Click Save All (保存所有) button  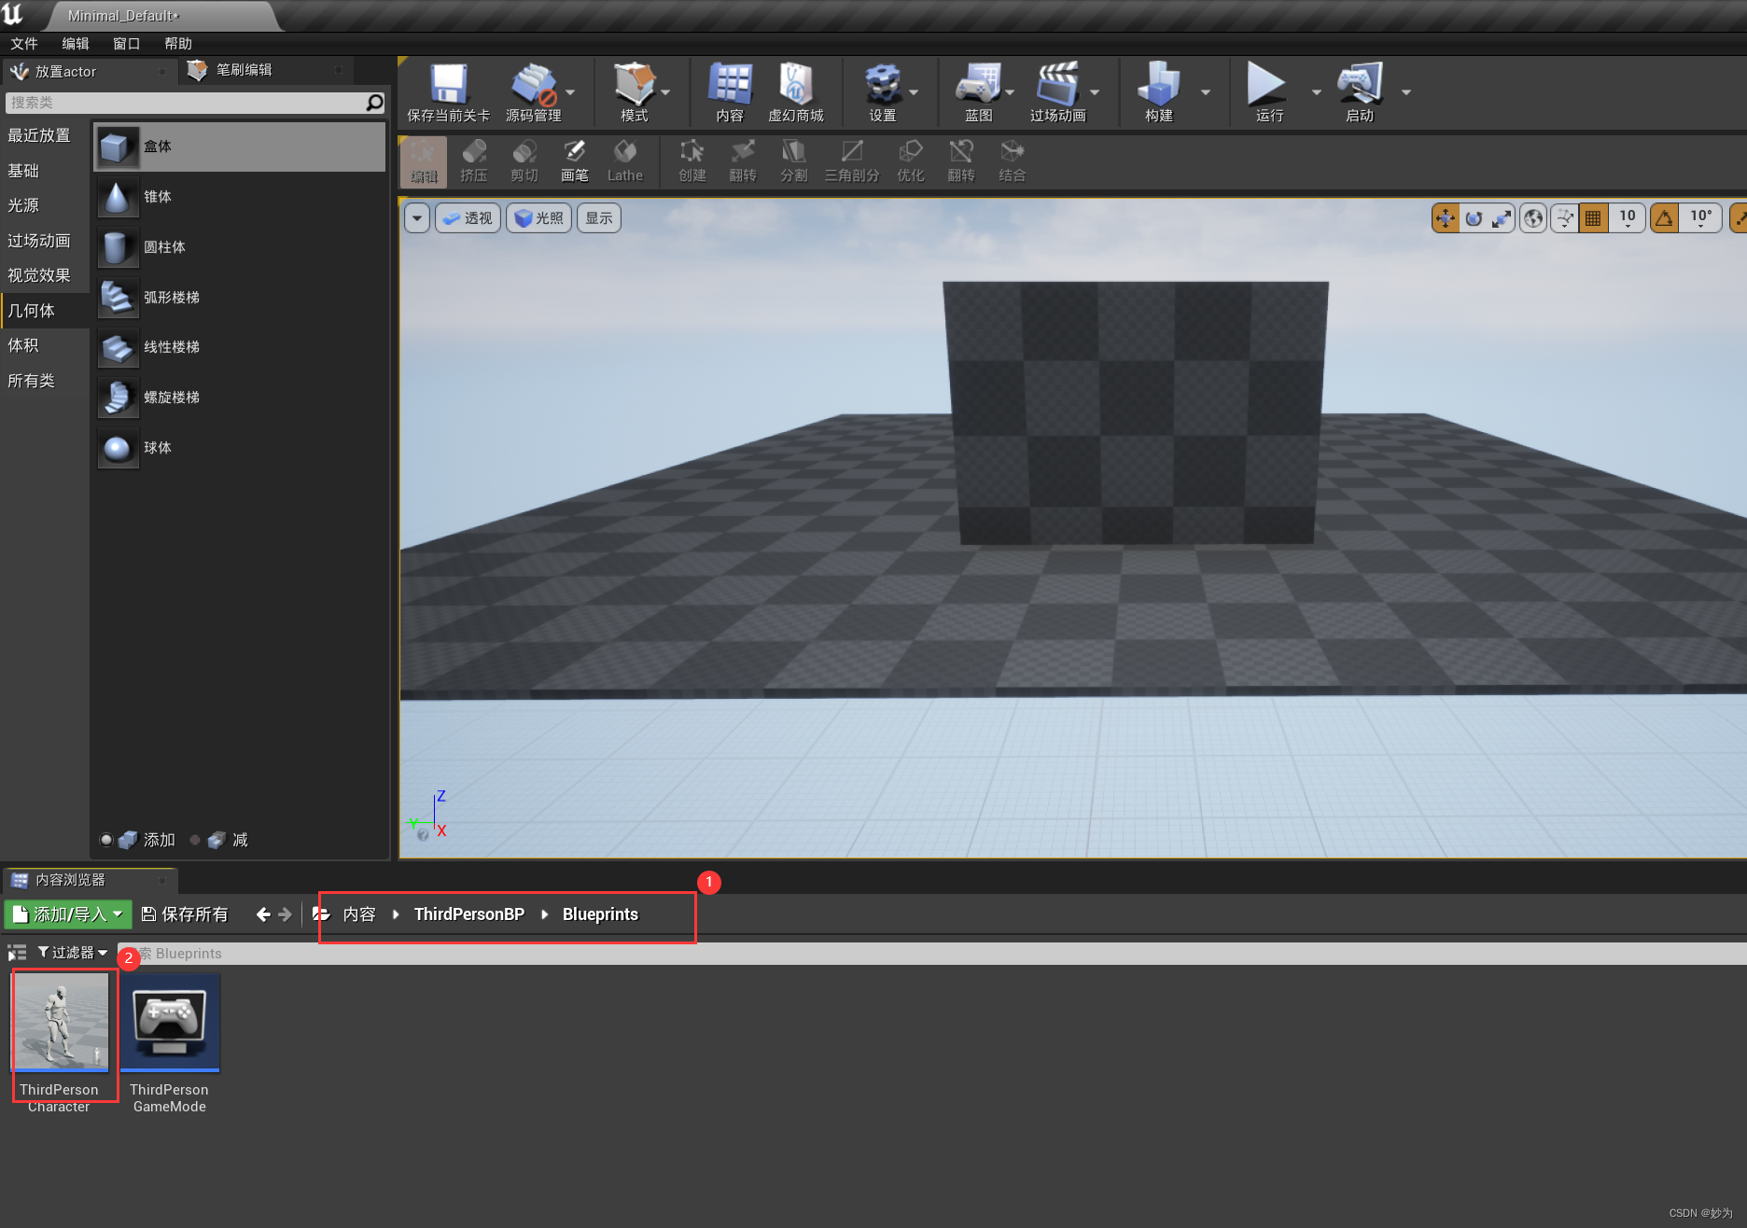[185, 914]
